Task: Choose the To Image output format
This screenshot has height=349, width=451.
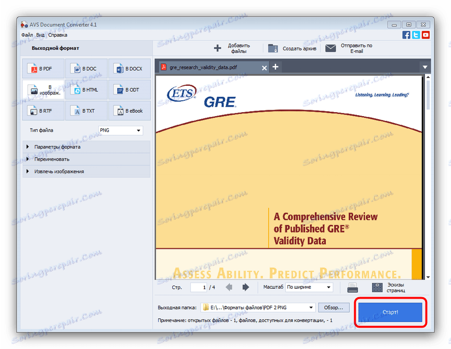Action: coord(43,90)
